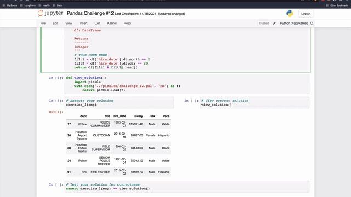
Task: Click the salary value 48189.70
Action: point(137,172)
